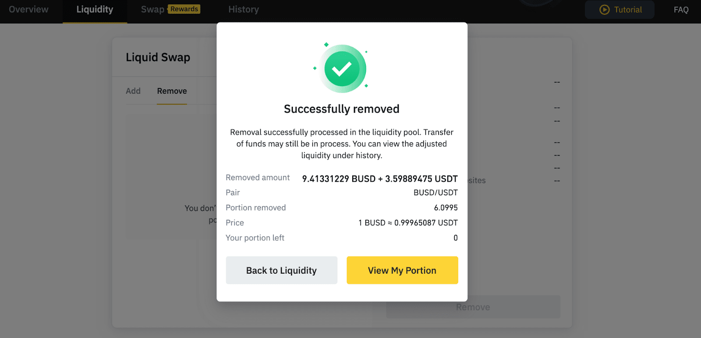This screenshot has height=338, width=701.
Task: Click the Rewards badge next to Swap
Action: [184, 9]
